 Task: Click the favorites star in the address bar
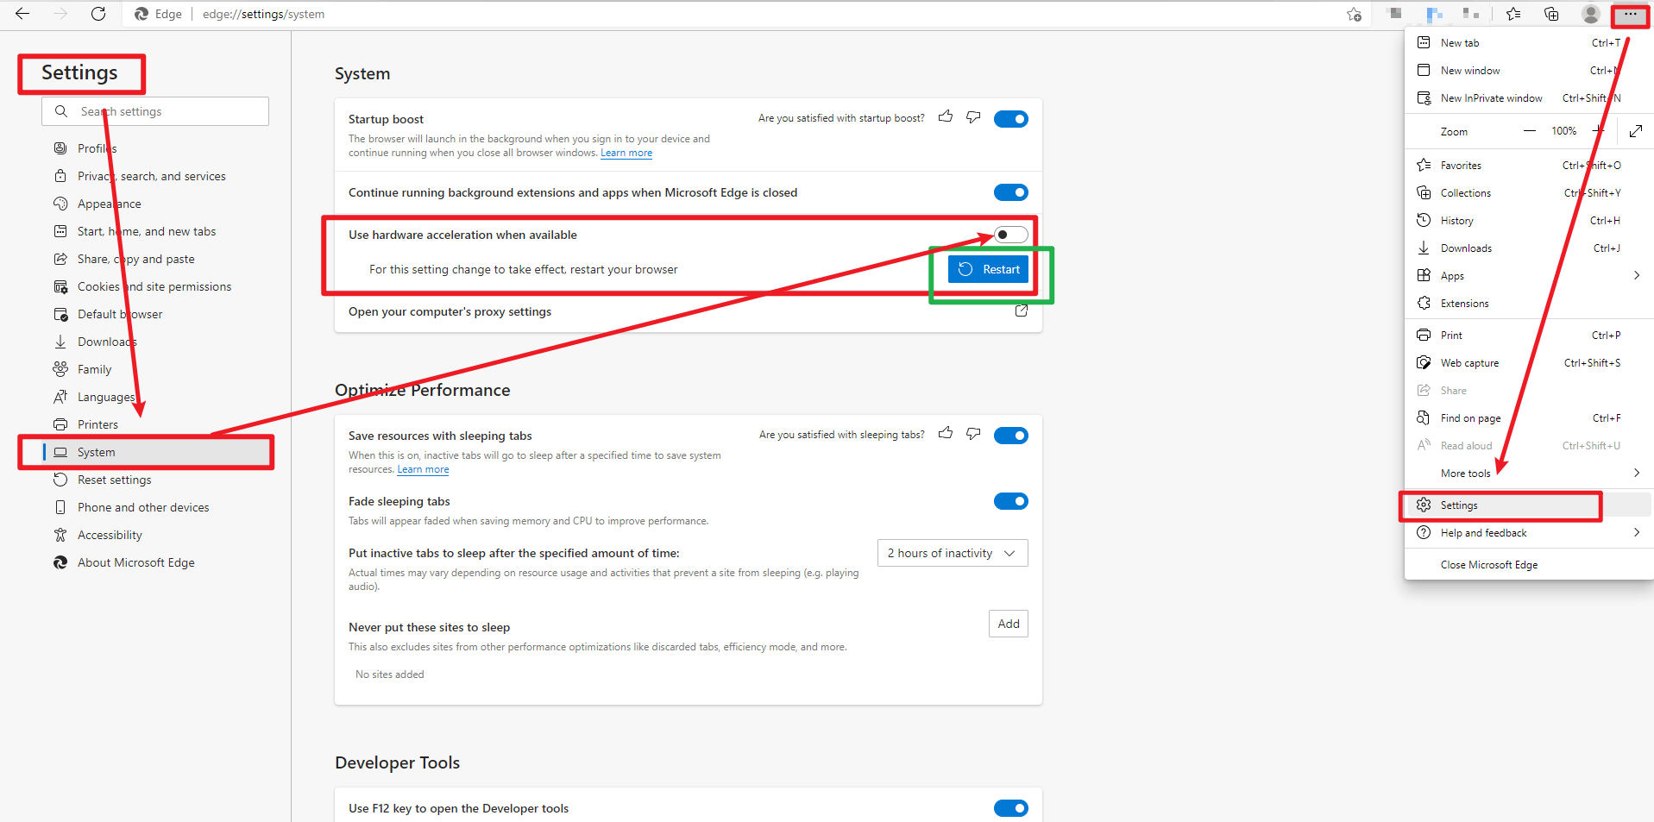point(1353,15)
